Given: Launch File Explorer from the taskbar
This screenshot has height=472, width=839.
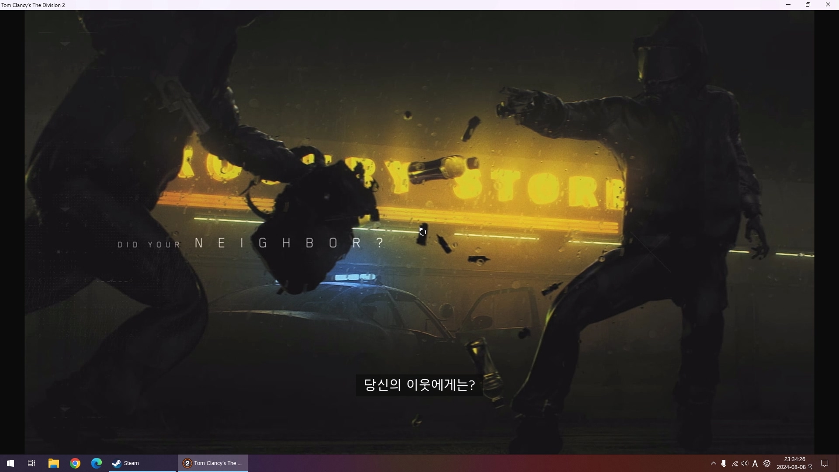Looking at the screenshot, I should (x=53, y=463).
